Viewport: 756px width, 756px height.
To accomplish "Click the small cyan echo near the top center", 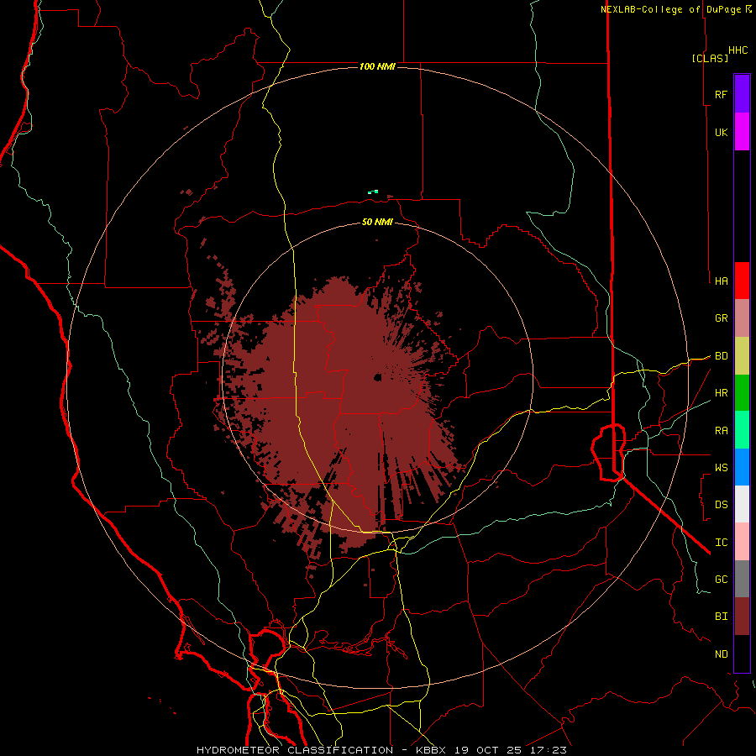I will coord(373,192).
